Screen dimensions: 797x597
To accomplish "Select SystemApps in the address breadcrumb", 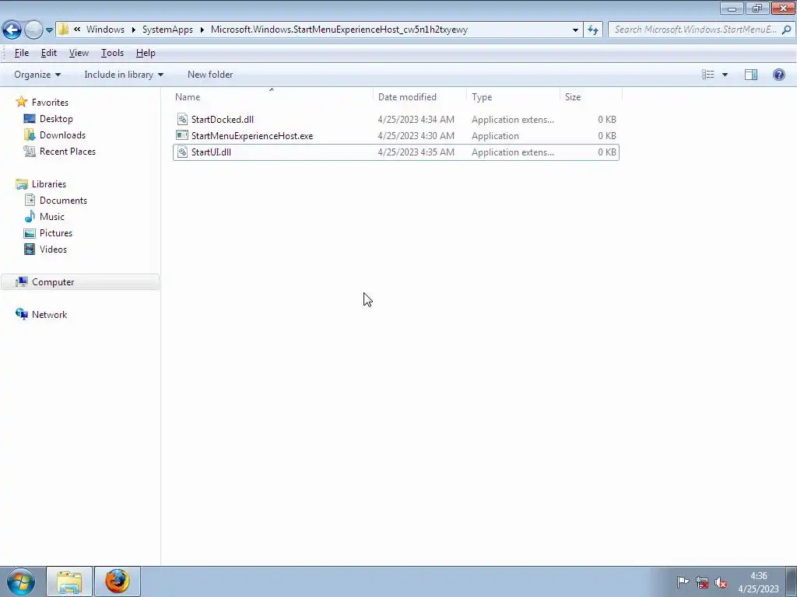I will point(168,30).
